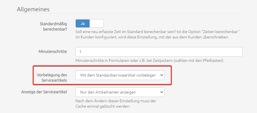Click the chevron of the Standardserviceartikel dropdown

tap(161, 75)
